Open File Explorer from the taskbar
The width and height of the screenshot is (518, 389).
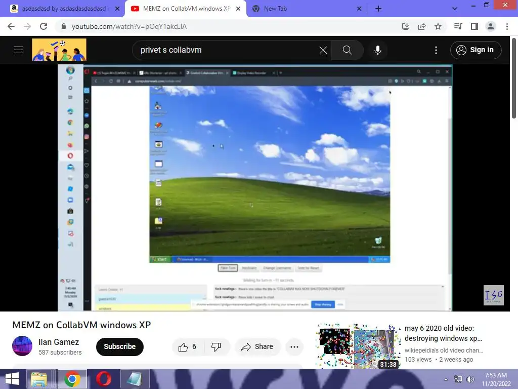[39, 379]
